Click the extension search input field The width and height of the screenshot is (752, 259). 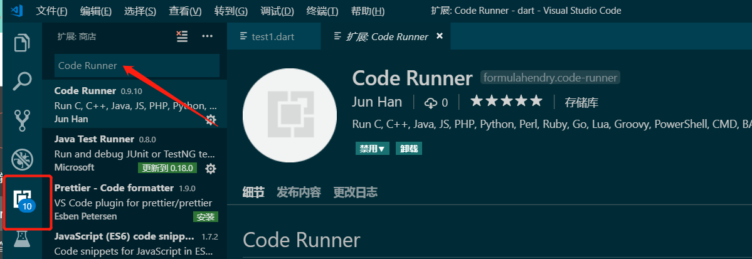[137, 66]
